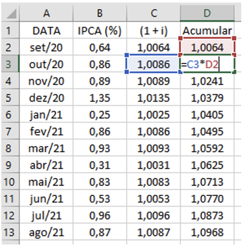The image size is (246, 249).
Task: Select the ago/21 date cell
Action: [x=46, y=232]
